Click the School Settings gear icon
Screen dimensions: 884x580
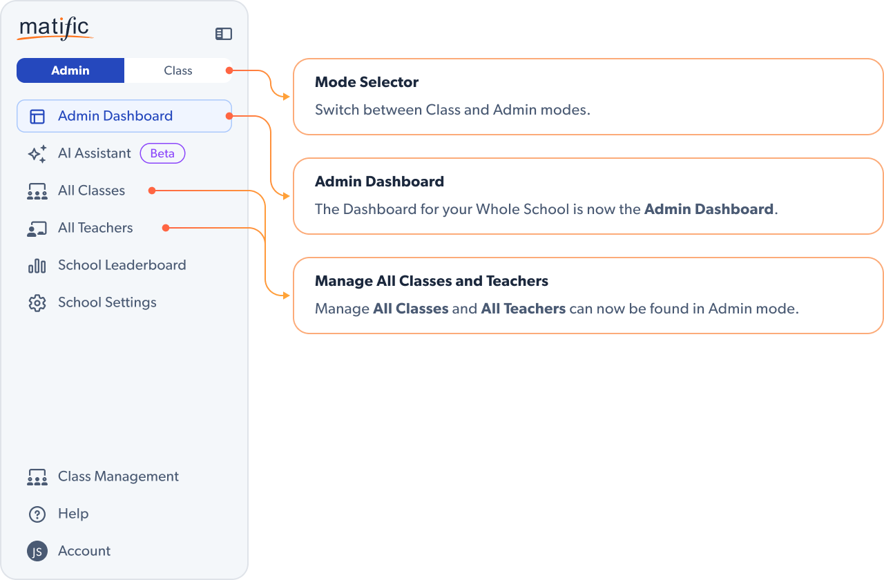pyautogui.click(x=37, y=303)
